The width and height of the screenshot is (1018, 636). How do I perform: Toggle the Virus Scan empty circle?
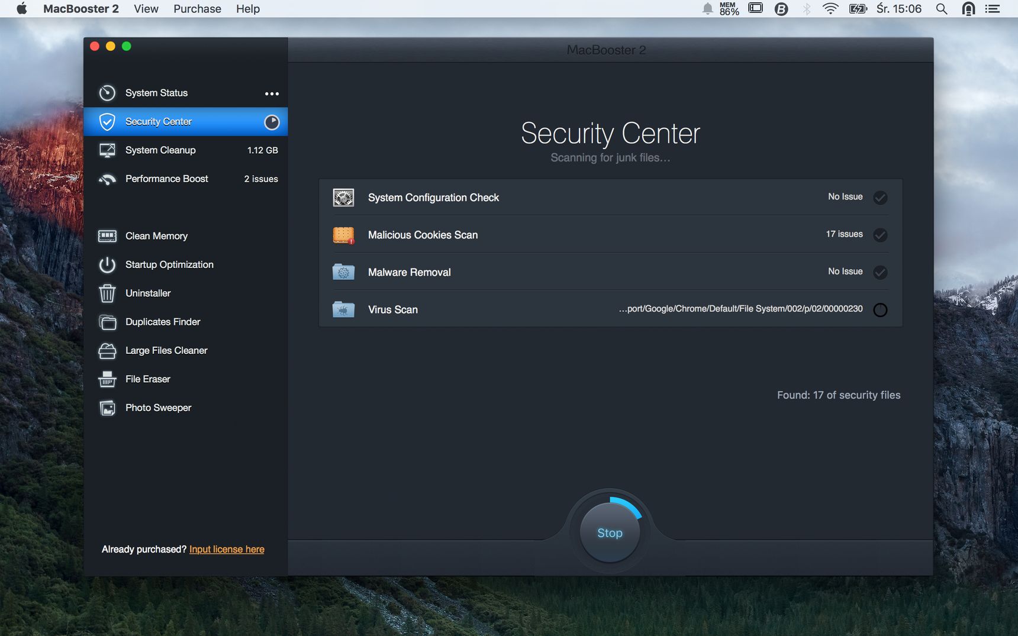(880, 309)
